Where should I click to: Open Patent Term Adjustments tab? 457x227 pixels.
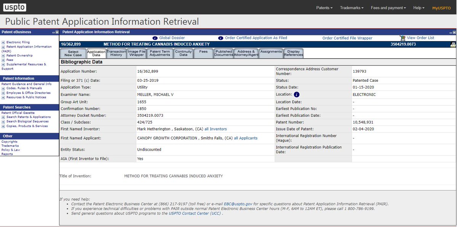(x=160, y=53)
